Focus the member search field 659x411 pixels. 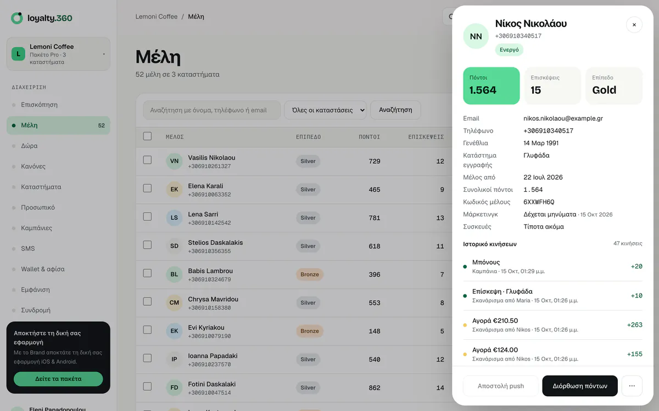[212, 110]
